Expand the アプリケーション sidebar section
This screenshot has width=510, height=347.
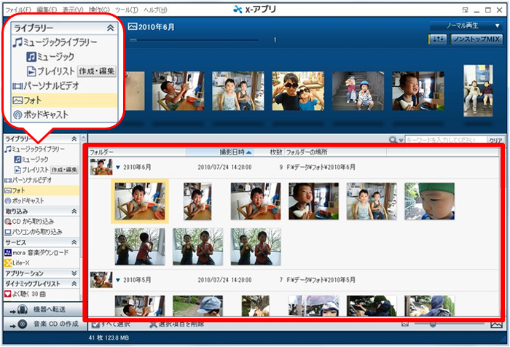click(x=74, y=273)
